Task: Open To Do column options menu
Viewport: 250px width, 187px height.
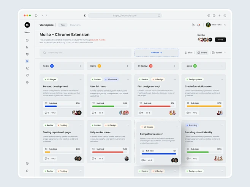Action: pyautogui.click(x=80, y=66)
